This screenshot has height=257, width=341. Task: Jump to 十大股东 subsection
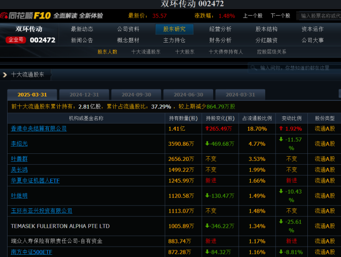tap(185, 52)
